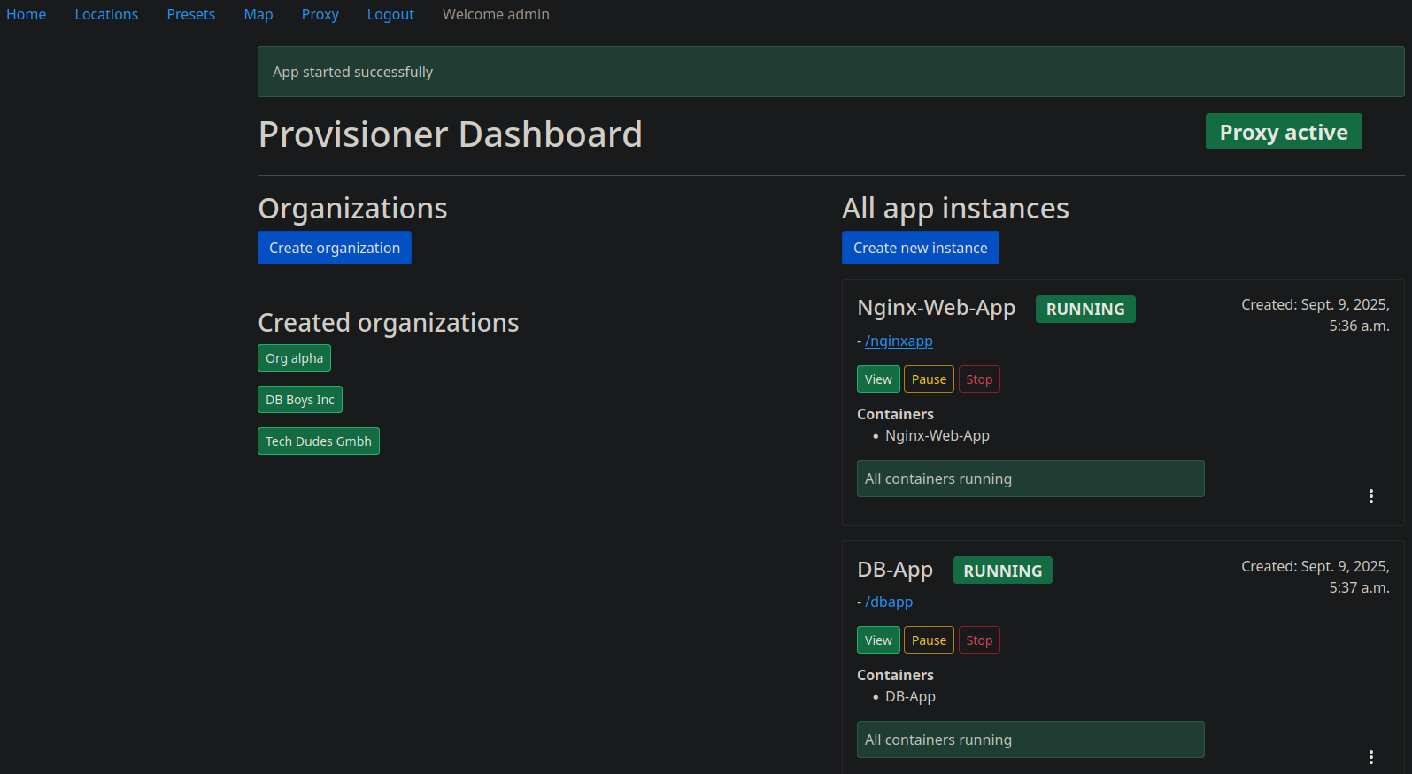Open the Nginx-Web-App three-dot options menu
This screenshot has height=774, width=1412.
click(x=1370, y=496)
